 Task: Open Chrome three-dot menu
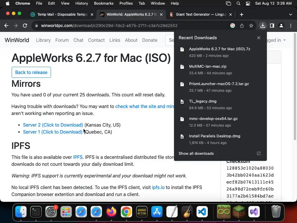[x=291, y=26]
